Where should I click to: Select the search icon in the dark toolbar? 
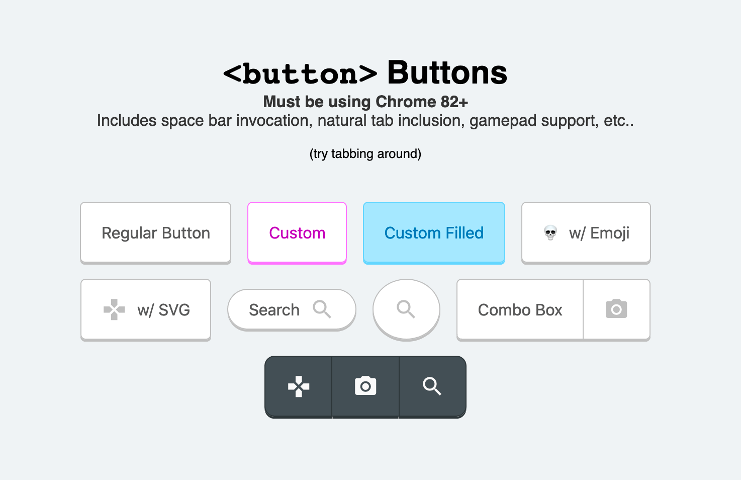click(432, 386)
